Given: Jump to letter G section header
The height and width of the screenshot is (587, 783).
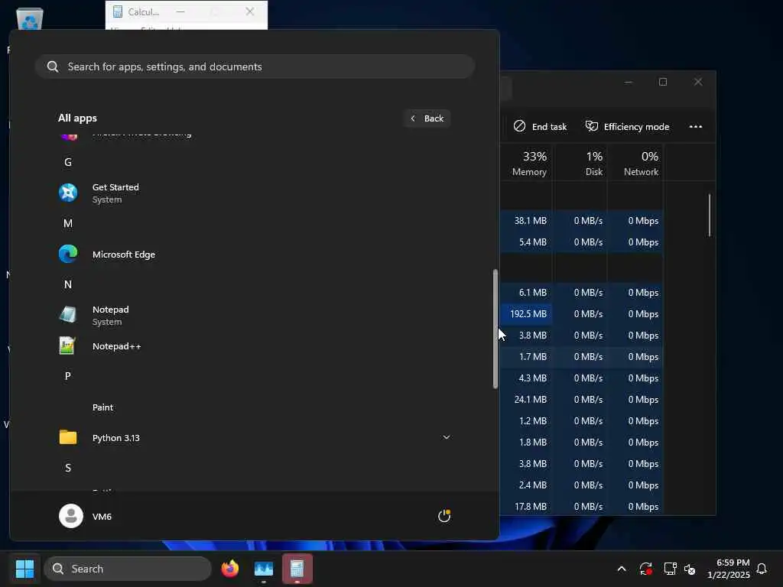Looking at the screenshot, I should (68, 162).
